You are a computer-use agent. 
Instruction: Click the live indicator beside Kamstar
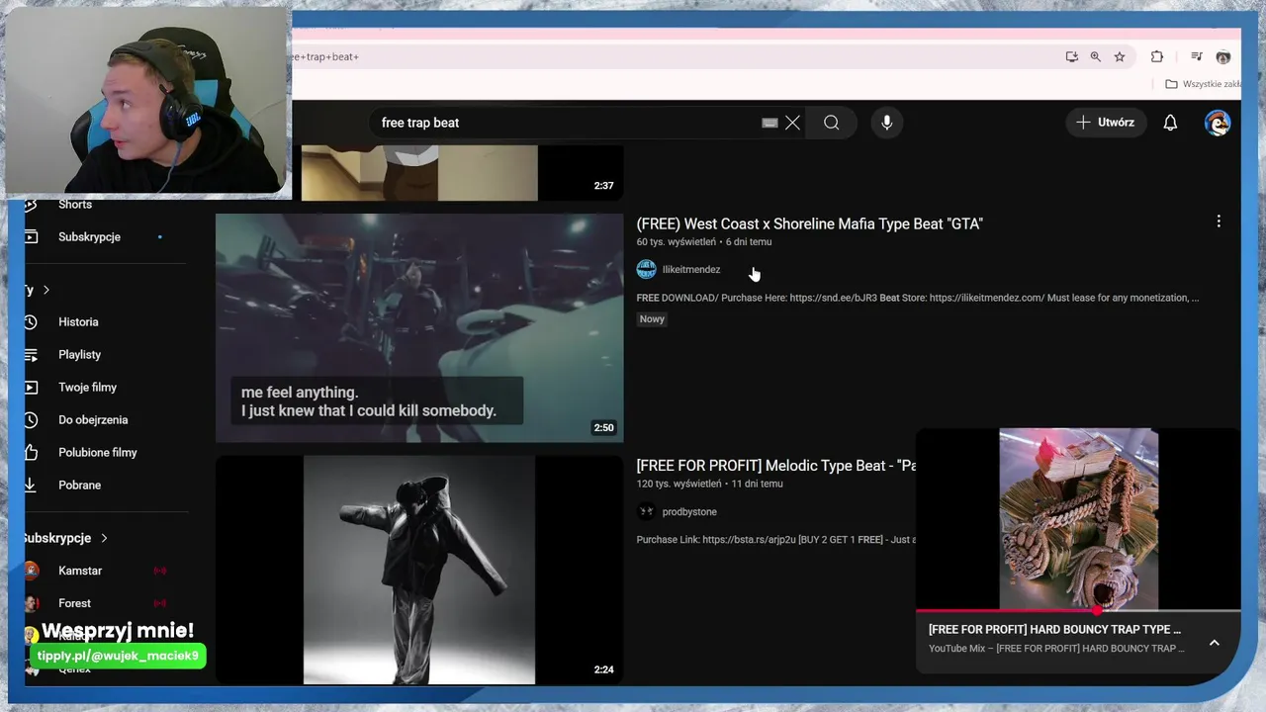click(x=159, y=571)
